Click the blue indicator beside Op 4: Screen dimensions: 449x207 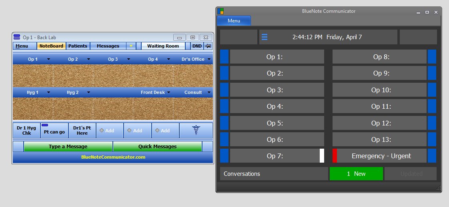(x=224, y=106)
